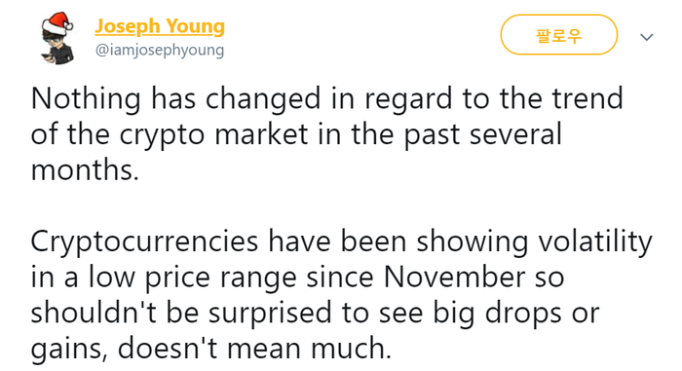Click the word "gains," on the last line
The image size is (682, 371).
pos(69,351)
